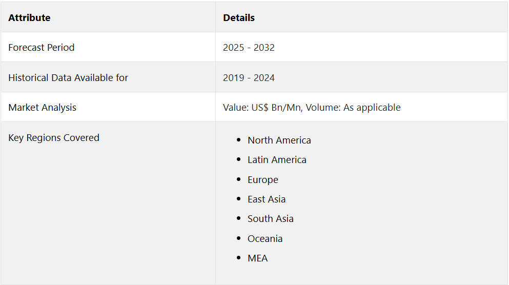Click the bullet dot before MEA
Screen dimensions: 509x285
(x=238, y=257)
